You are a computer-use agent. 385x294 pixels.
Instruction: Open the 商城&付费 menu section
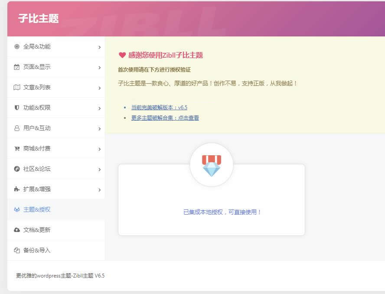point(56,149)
